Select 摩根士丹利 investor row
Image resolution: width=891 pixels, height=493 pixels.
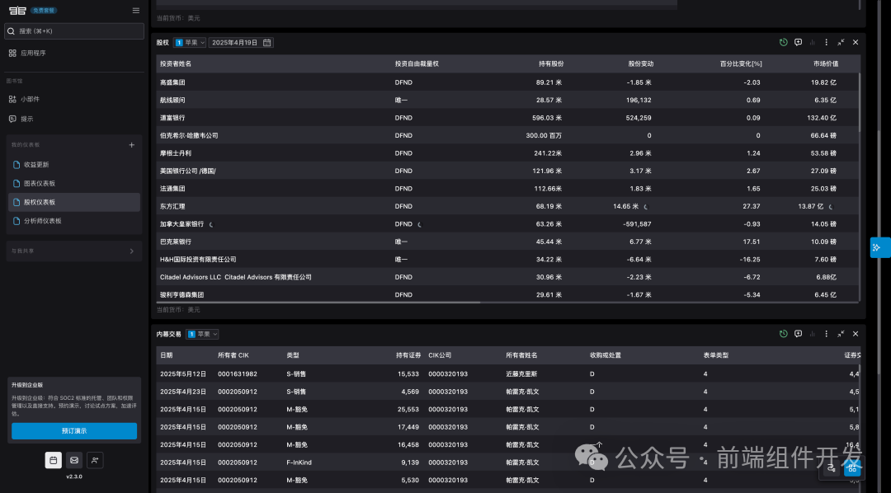click(x=508, y=153)
